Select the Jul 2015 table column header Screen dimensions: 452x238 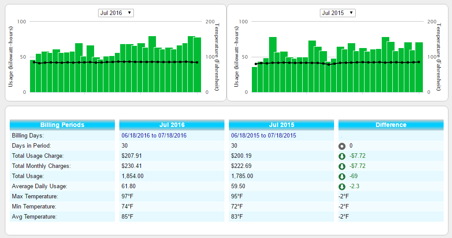coord(281,125)
